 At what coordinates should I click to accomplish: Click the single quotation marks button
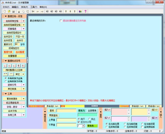pos(11,74)
